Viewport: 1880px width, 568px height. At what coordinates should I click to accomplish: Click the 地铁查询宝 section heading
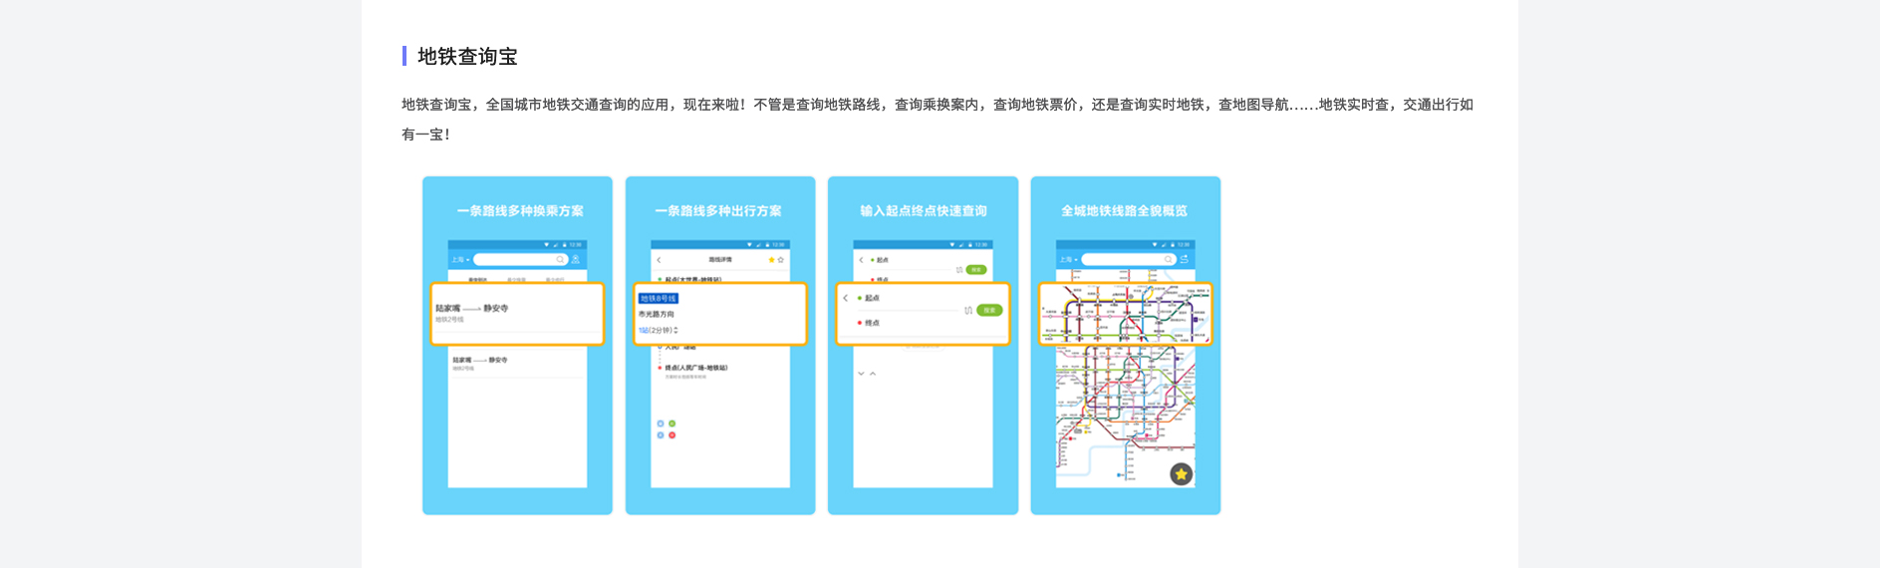click(x=467, y=57)
